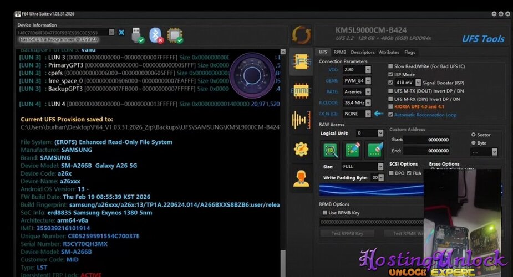Viewport: 513px width, 277px height.
Task: Click the Bluetooth connection icon
Action: click(x=156, y=35)
